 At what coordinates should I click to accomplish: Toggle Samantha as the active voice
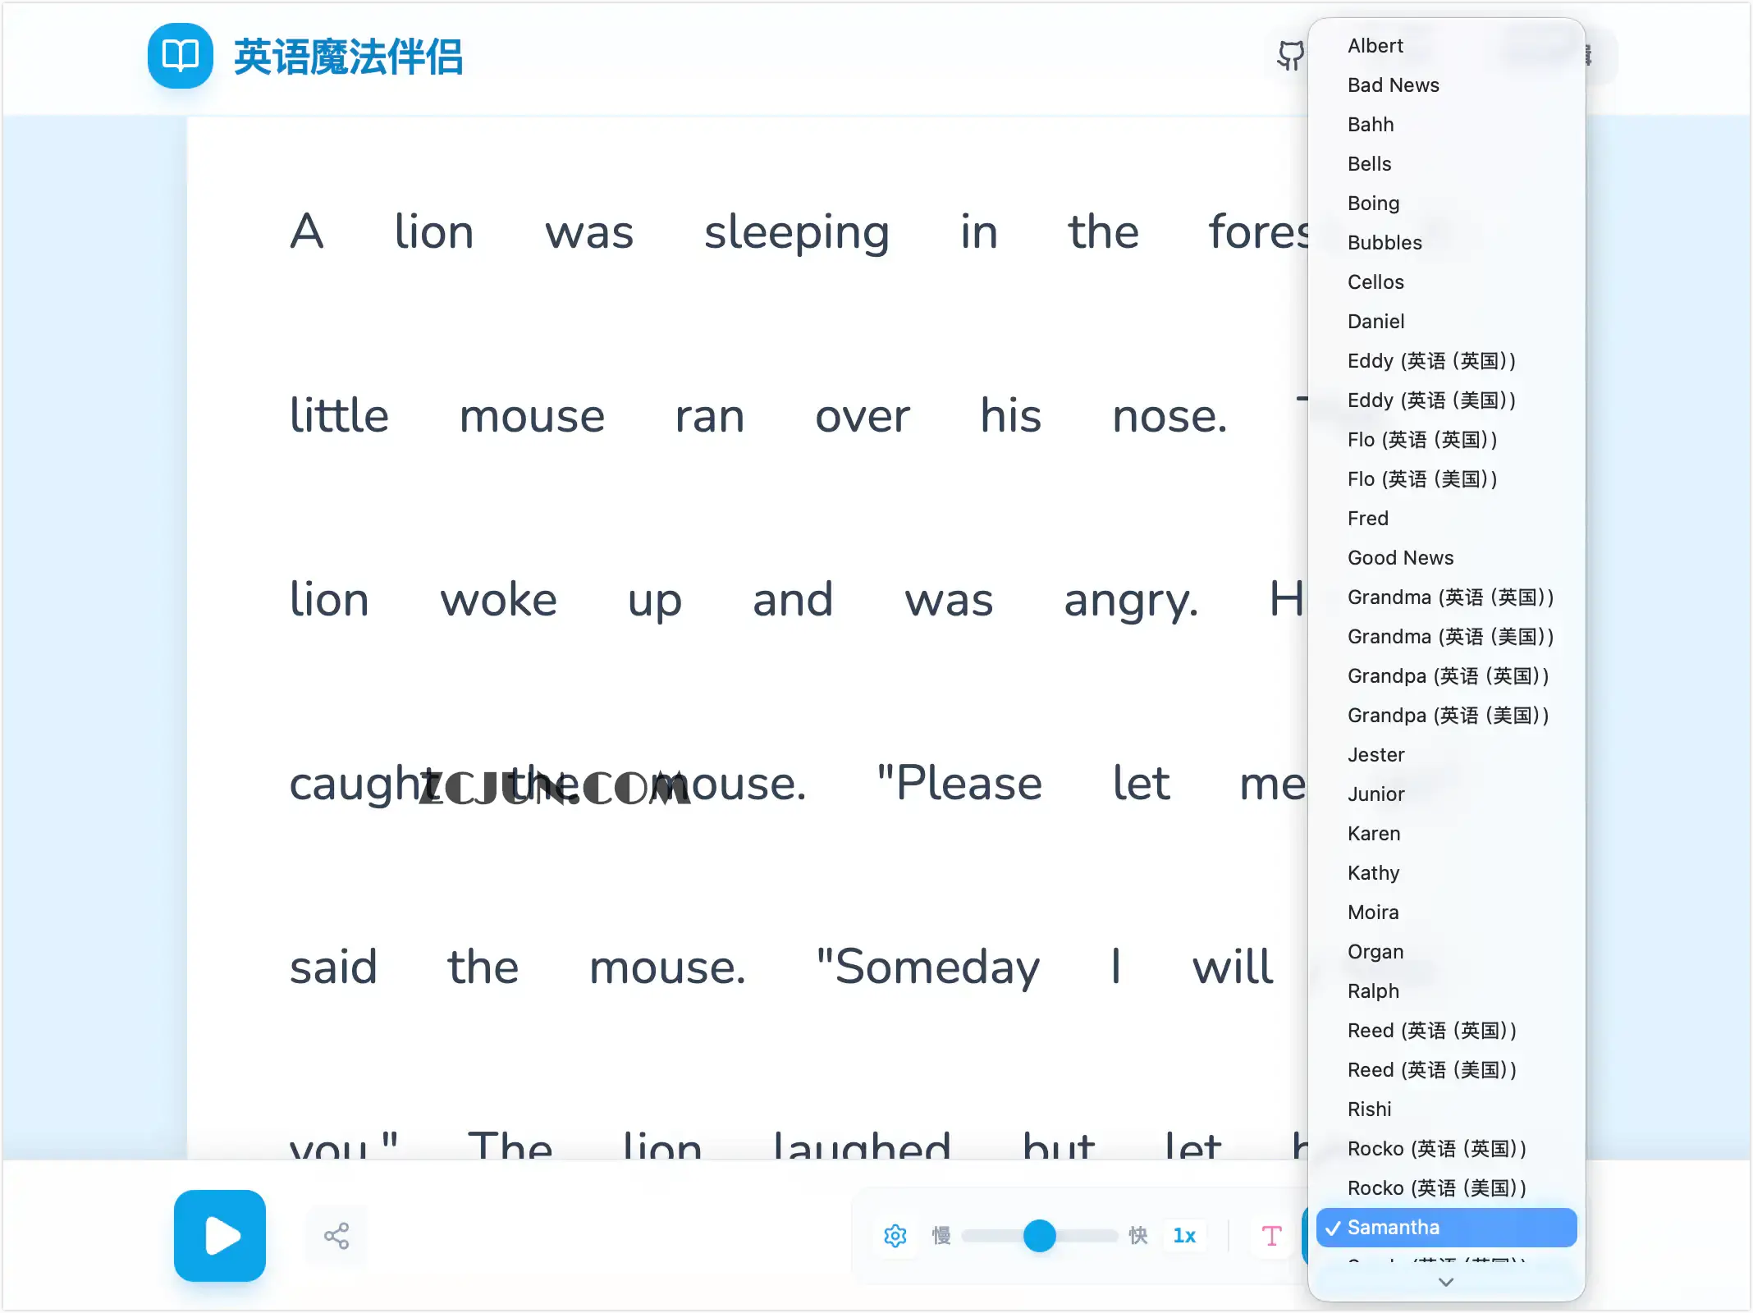click(x=1445, y=1227)
